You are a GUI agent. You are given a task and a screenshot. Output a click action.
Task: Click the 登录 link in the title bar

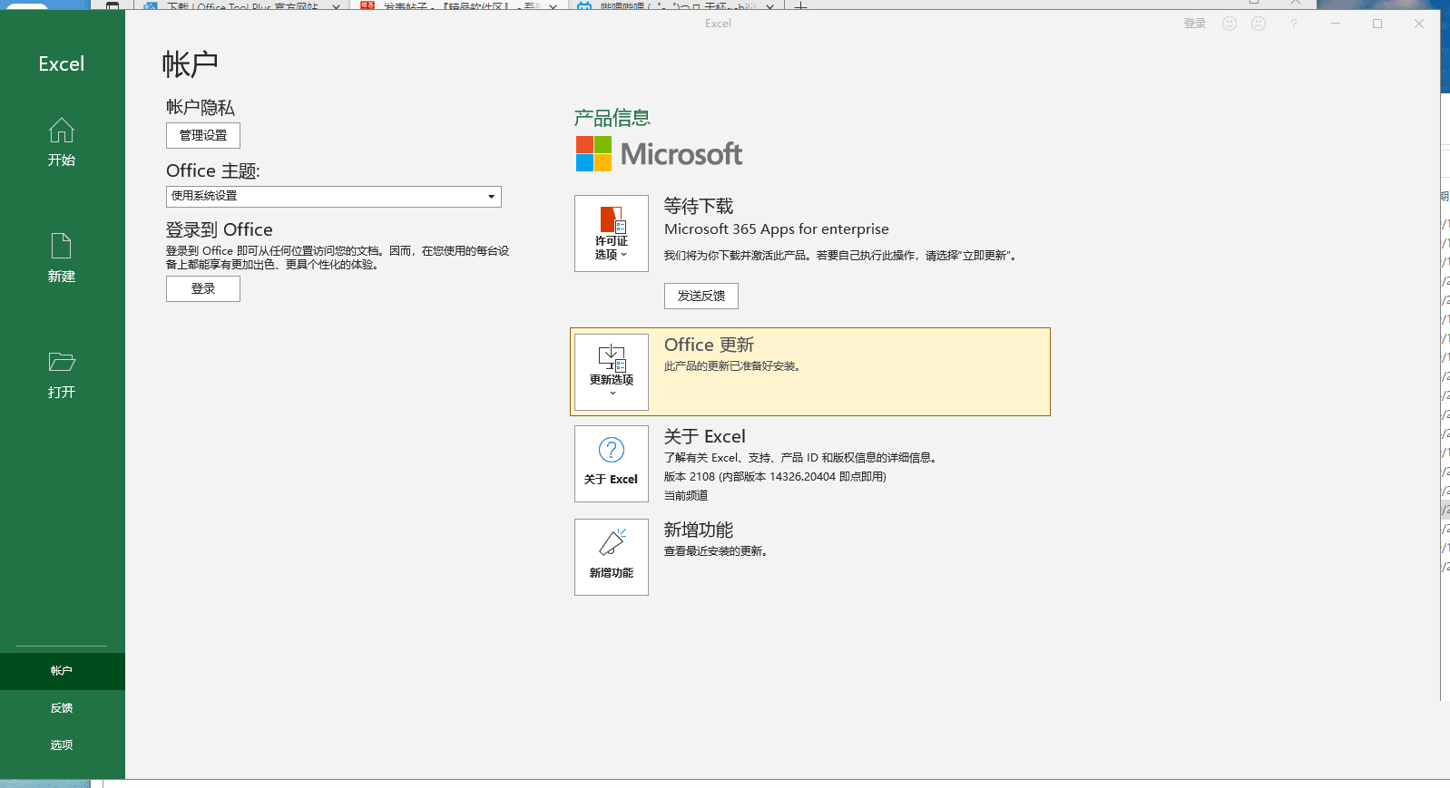coord(1194,24)
